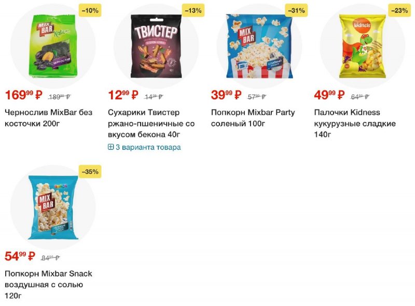Open the Сухарики Твистер product title
415x306 pixels.
(151, 123)
